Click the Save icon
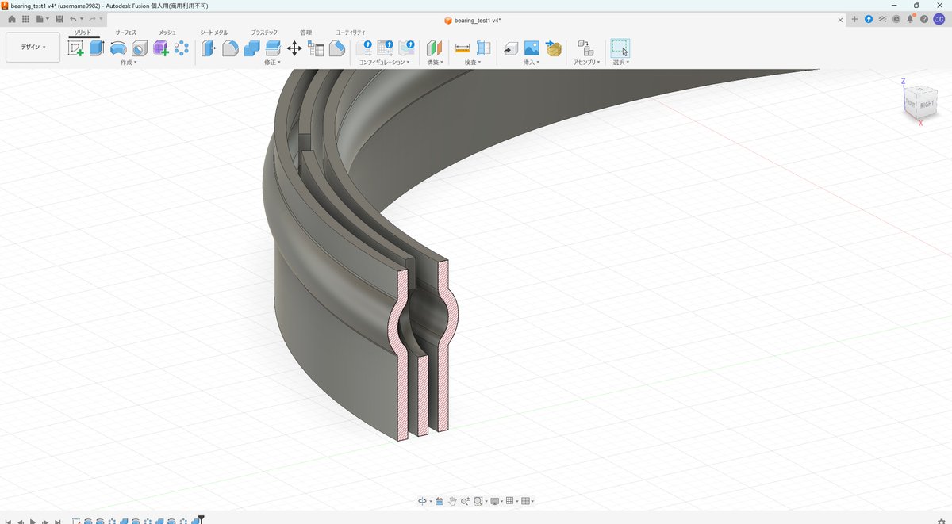952x524 pixels. 59,18
